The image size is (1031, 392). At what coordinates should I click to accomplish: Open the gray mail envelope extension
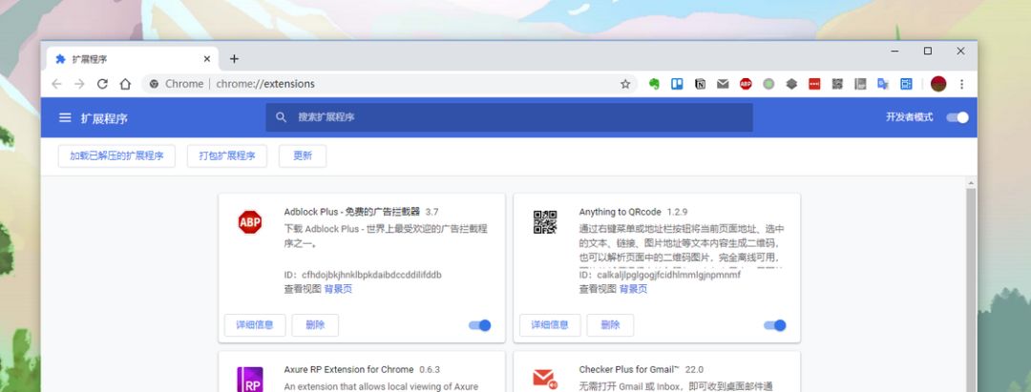(x=723, y=84)
